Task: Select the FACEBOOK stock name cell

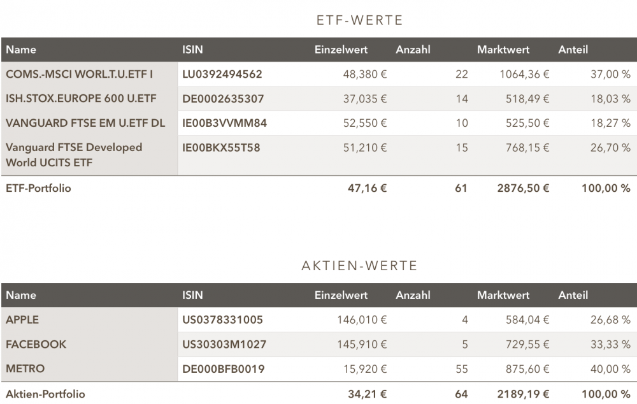Action: point(36,344)
